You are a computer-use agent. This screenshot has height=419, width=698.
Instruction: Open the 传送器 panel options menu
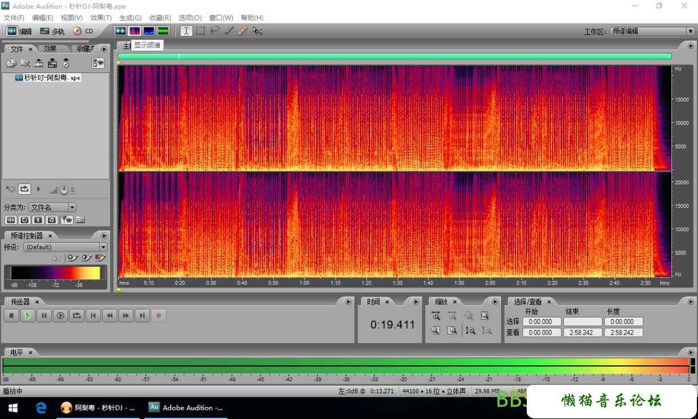click(x=348, y=301)
